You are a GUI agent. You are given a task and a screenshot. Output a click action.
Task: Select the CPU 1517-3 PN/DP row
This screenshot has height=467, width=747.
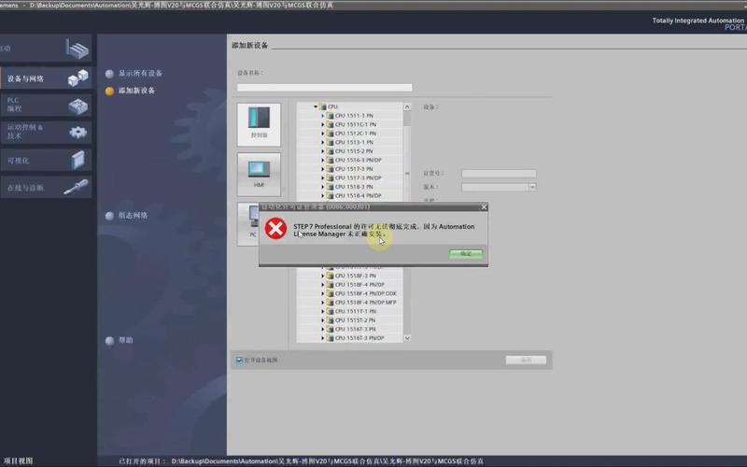[x=349, y=177]
